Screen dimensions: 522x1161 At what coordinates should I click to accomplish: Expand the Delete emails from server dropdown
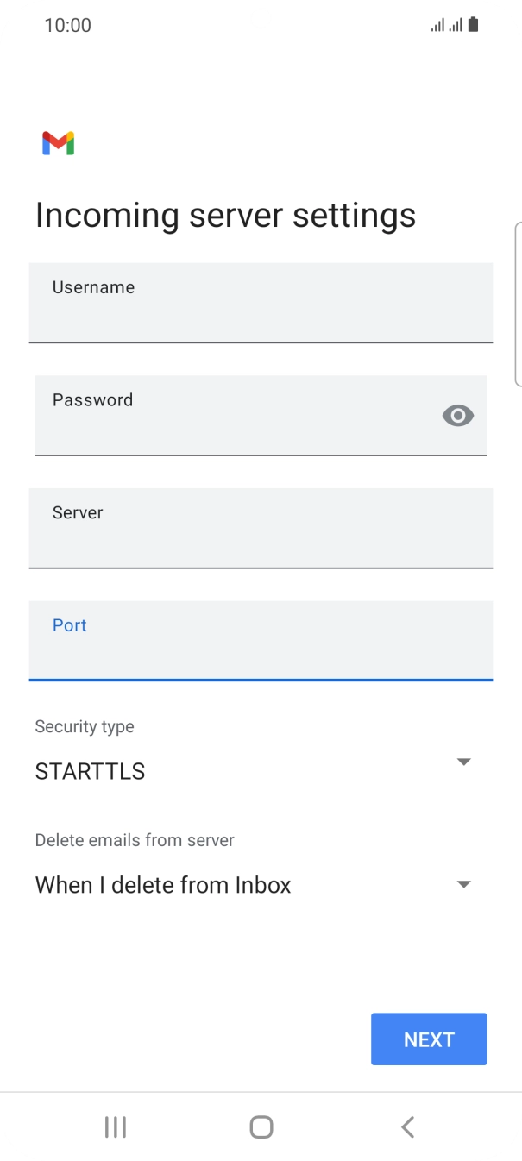tap(463, 884)
